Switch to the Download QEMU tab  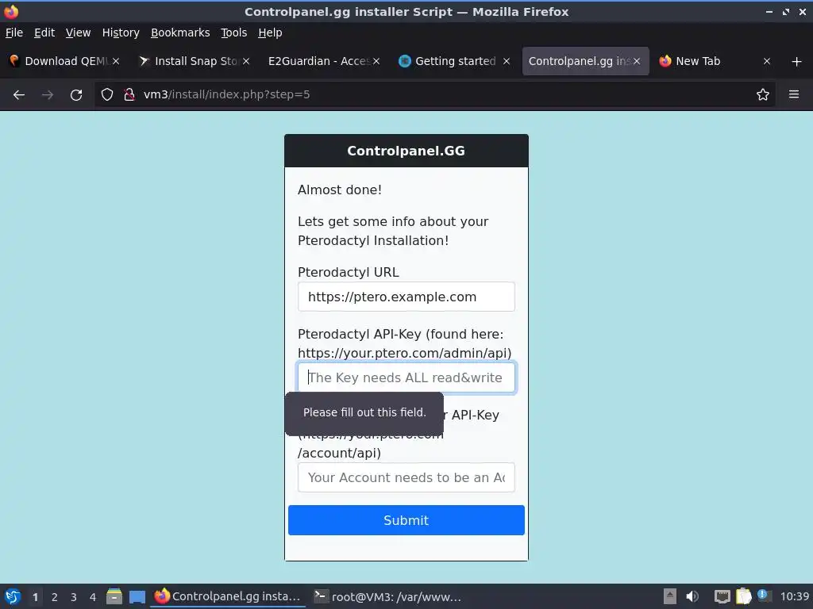point(64,61)
